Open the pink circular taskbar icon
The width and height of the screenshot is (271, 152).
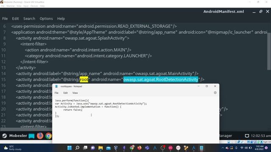tap(170, 148)
